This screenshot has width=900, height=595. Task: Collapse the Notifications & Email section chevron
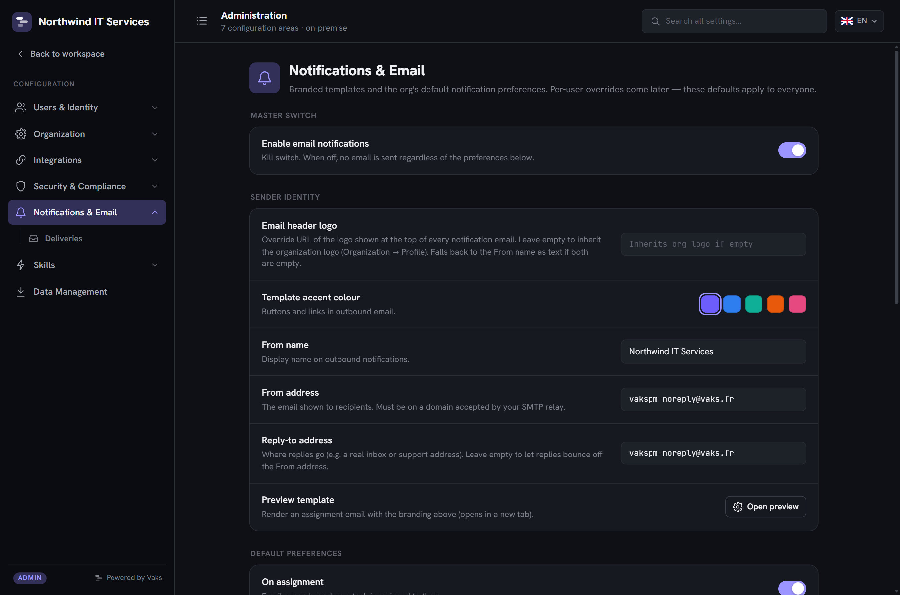click(155, 212)
